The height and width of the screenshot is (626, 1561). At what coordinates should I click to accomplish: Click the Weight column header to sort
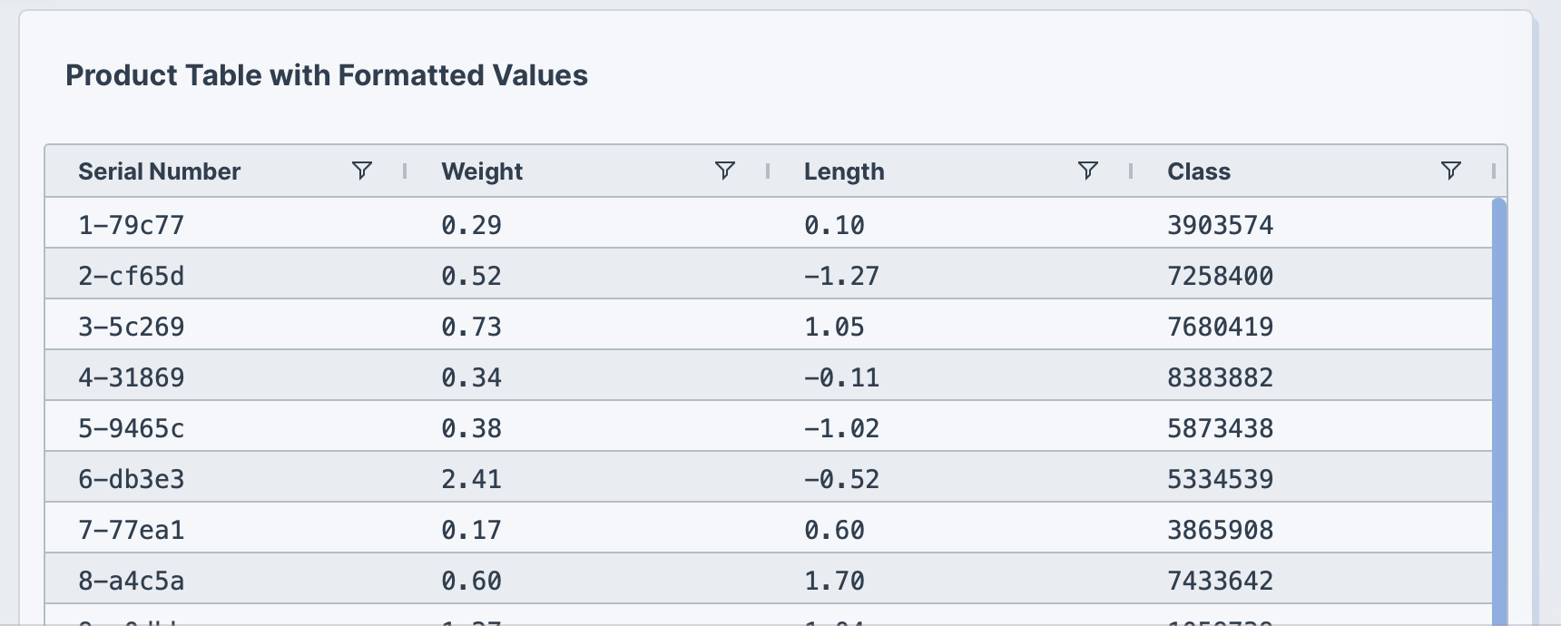point(482,171)
